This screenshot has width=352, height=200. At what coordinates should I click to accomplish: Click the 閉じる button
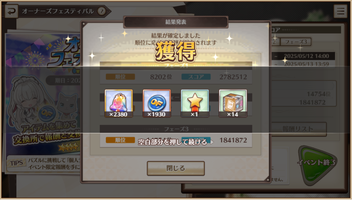[x=176, y=168]
